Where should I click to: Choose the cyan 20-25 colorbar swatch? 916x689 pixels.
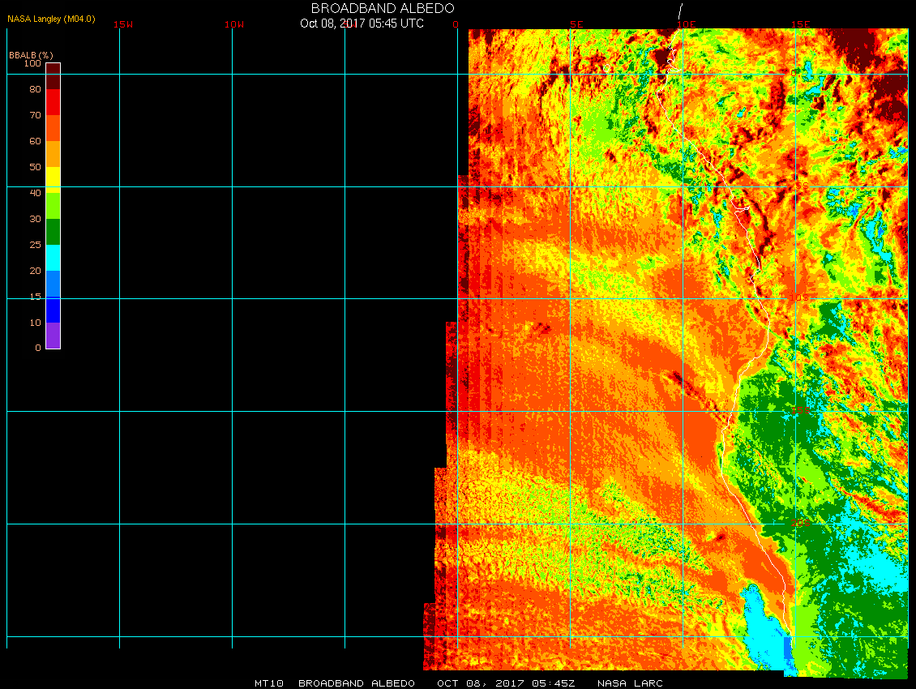[54, 258]
